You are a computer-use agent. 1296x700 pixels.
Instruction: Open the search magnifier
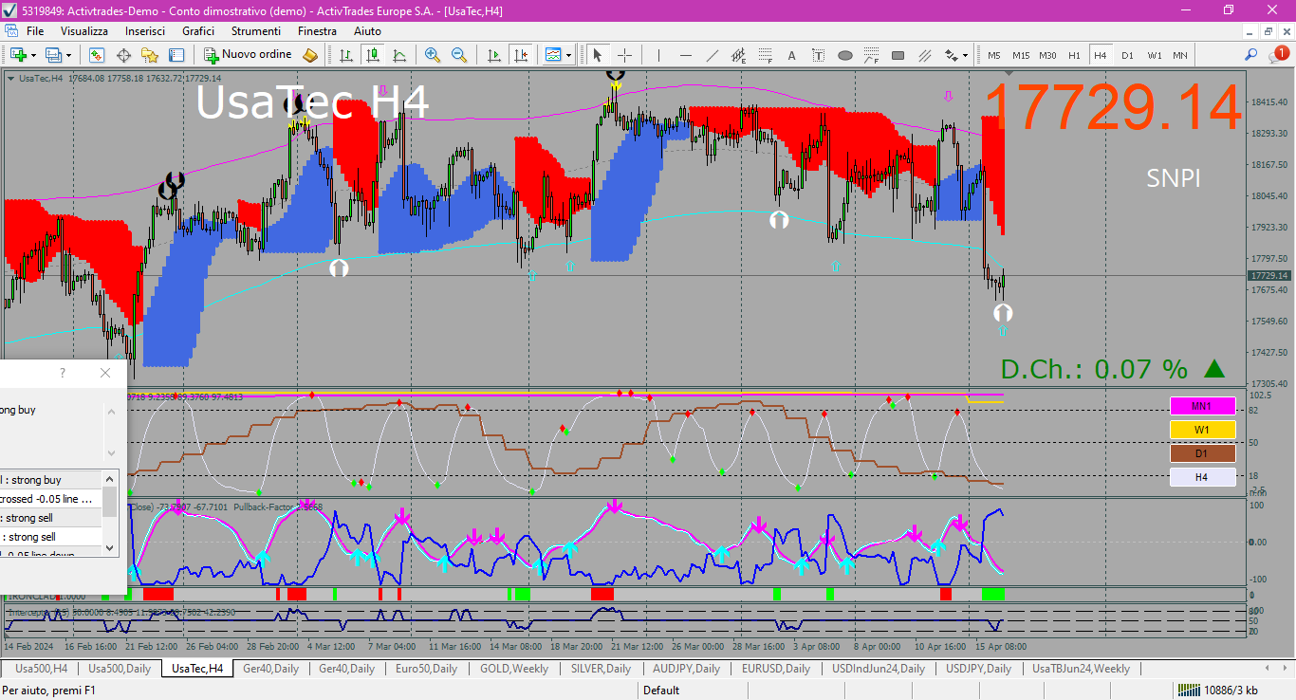tap(1251, 55)
